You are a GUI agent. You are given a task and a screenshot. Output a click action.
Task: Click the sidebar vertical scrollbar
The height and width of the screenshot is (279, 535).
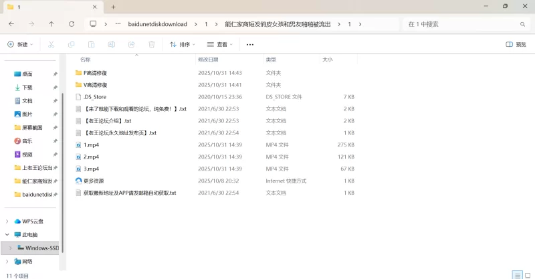(x=61, y=167)
